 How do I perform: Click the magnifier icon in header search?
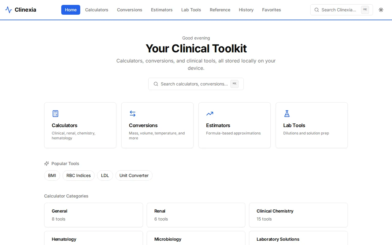click(x=317, y=10)
